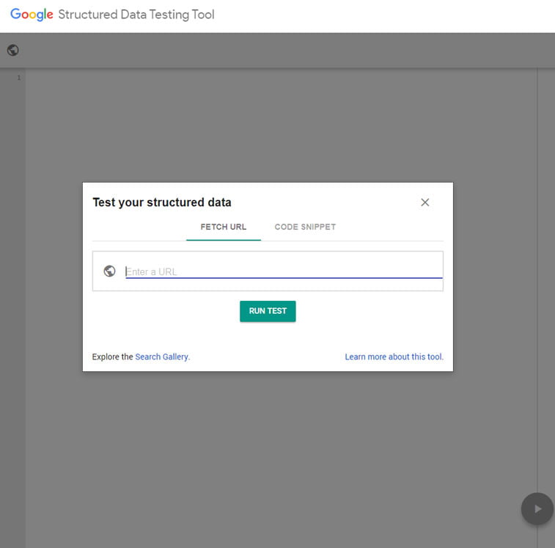Focus the Enter a URL input field
The height and width of the screenshot is (548, 555).
pyautogui.click(x=284, y=271)
